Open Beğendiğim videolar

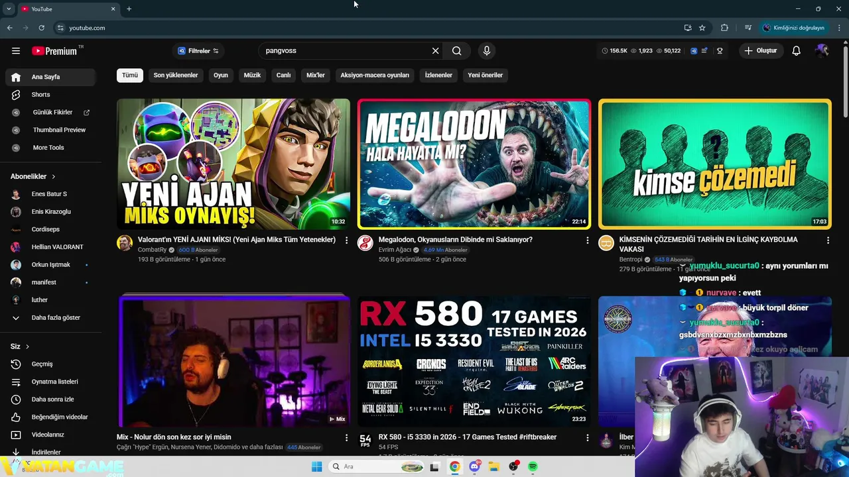(52, 417)
